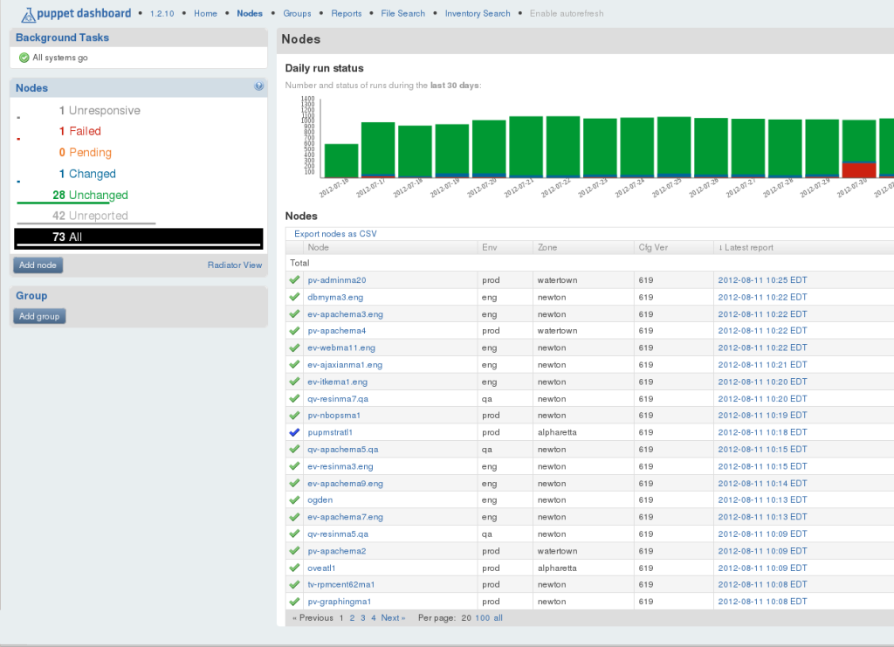Screen dimensions: 894x647
Task: Click status check icon beside oveatl1
Action: click(x=294, y=568)
